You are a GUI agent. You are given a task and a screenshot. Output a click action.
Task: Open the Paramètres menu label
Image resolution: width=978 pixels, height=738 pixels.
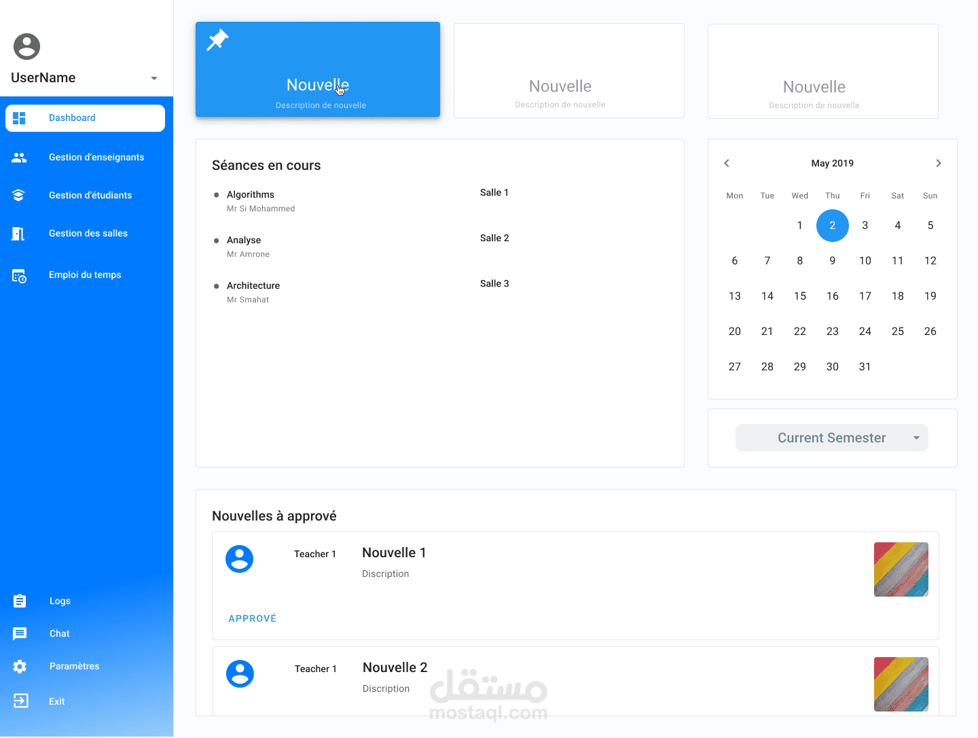[75, 667]
